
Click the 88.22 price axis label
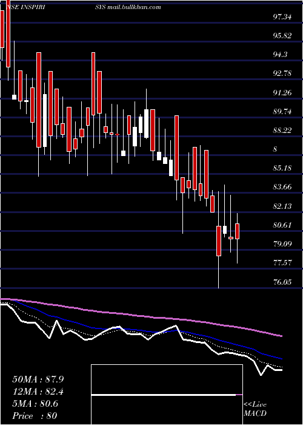[x=282, y=131]
